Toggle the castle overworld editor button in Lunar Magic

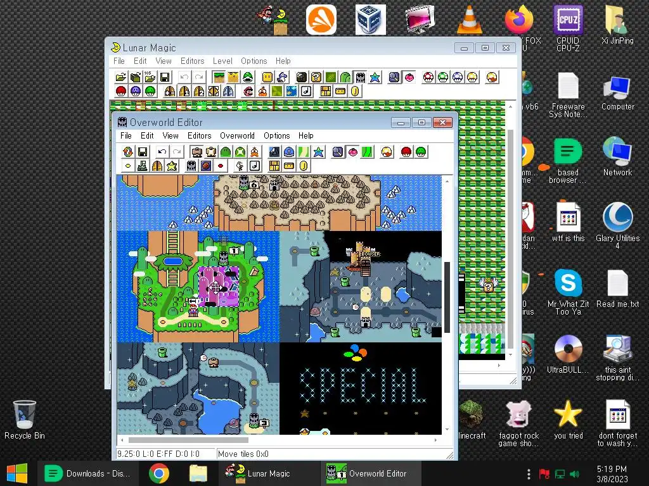pos(360,77)
